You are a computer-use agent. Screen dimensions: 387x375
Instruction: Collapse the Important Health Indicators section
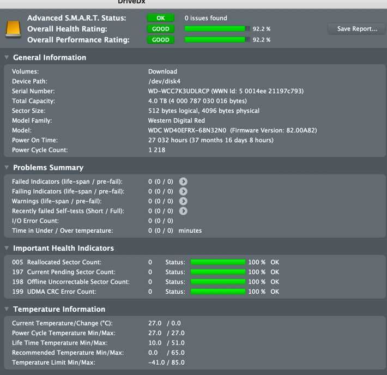pos(7,248)
